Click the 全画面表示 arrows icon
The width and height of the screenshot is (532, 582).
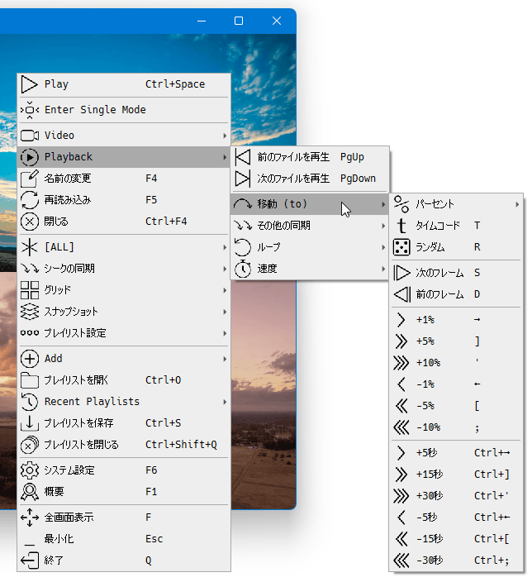pos(29,518)
